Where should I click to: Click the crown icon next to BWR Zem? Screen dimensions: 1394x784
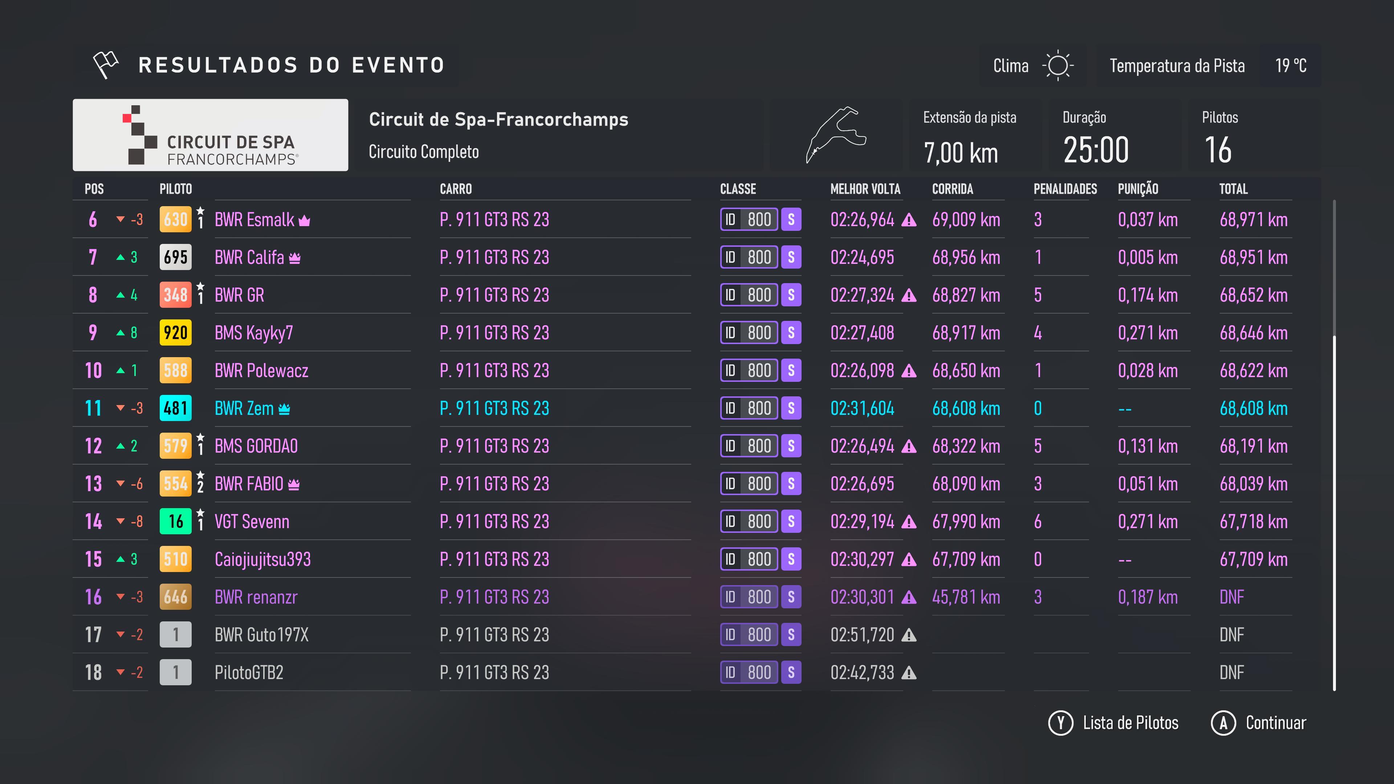(284, 409)
